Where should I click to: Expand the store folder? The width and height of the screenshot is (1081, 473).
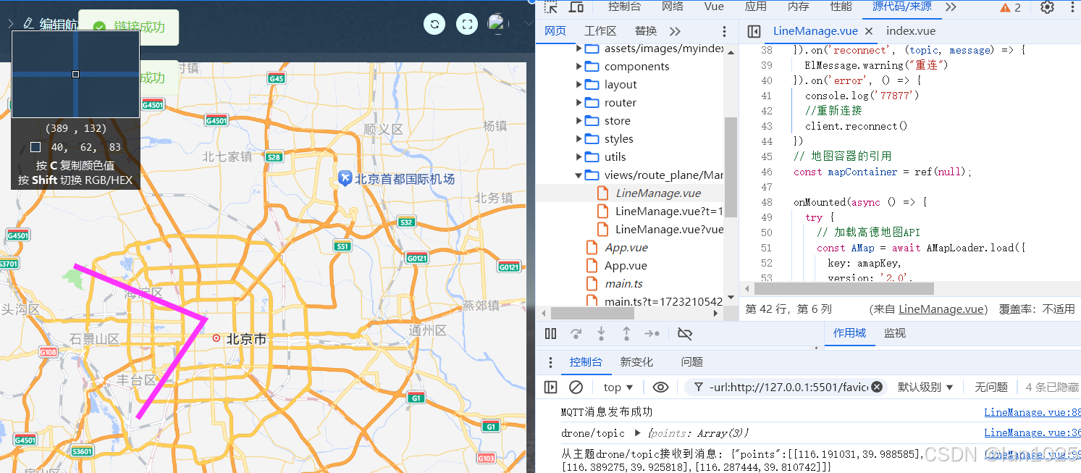(579, 120)
